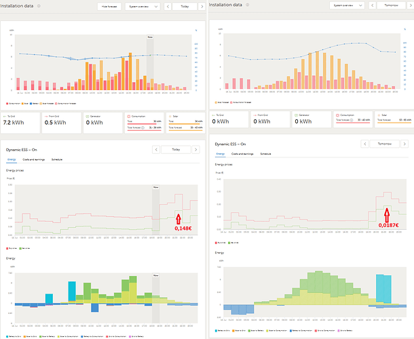Click To Grid icon on 7.2 kWh card
Image resolution: width=414 pixels, height=339 pixels.
(5, 116)
